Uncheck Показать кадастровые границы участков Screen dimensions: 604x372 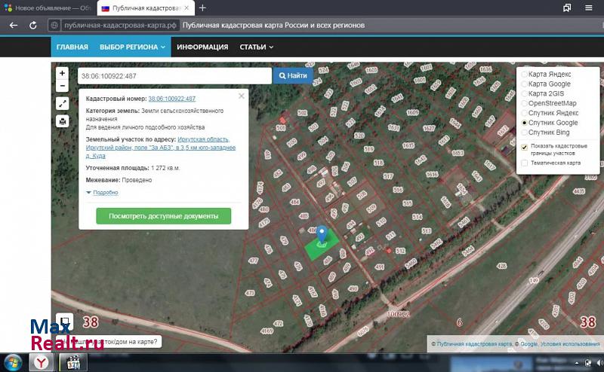[x=525, y=146]
